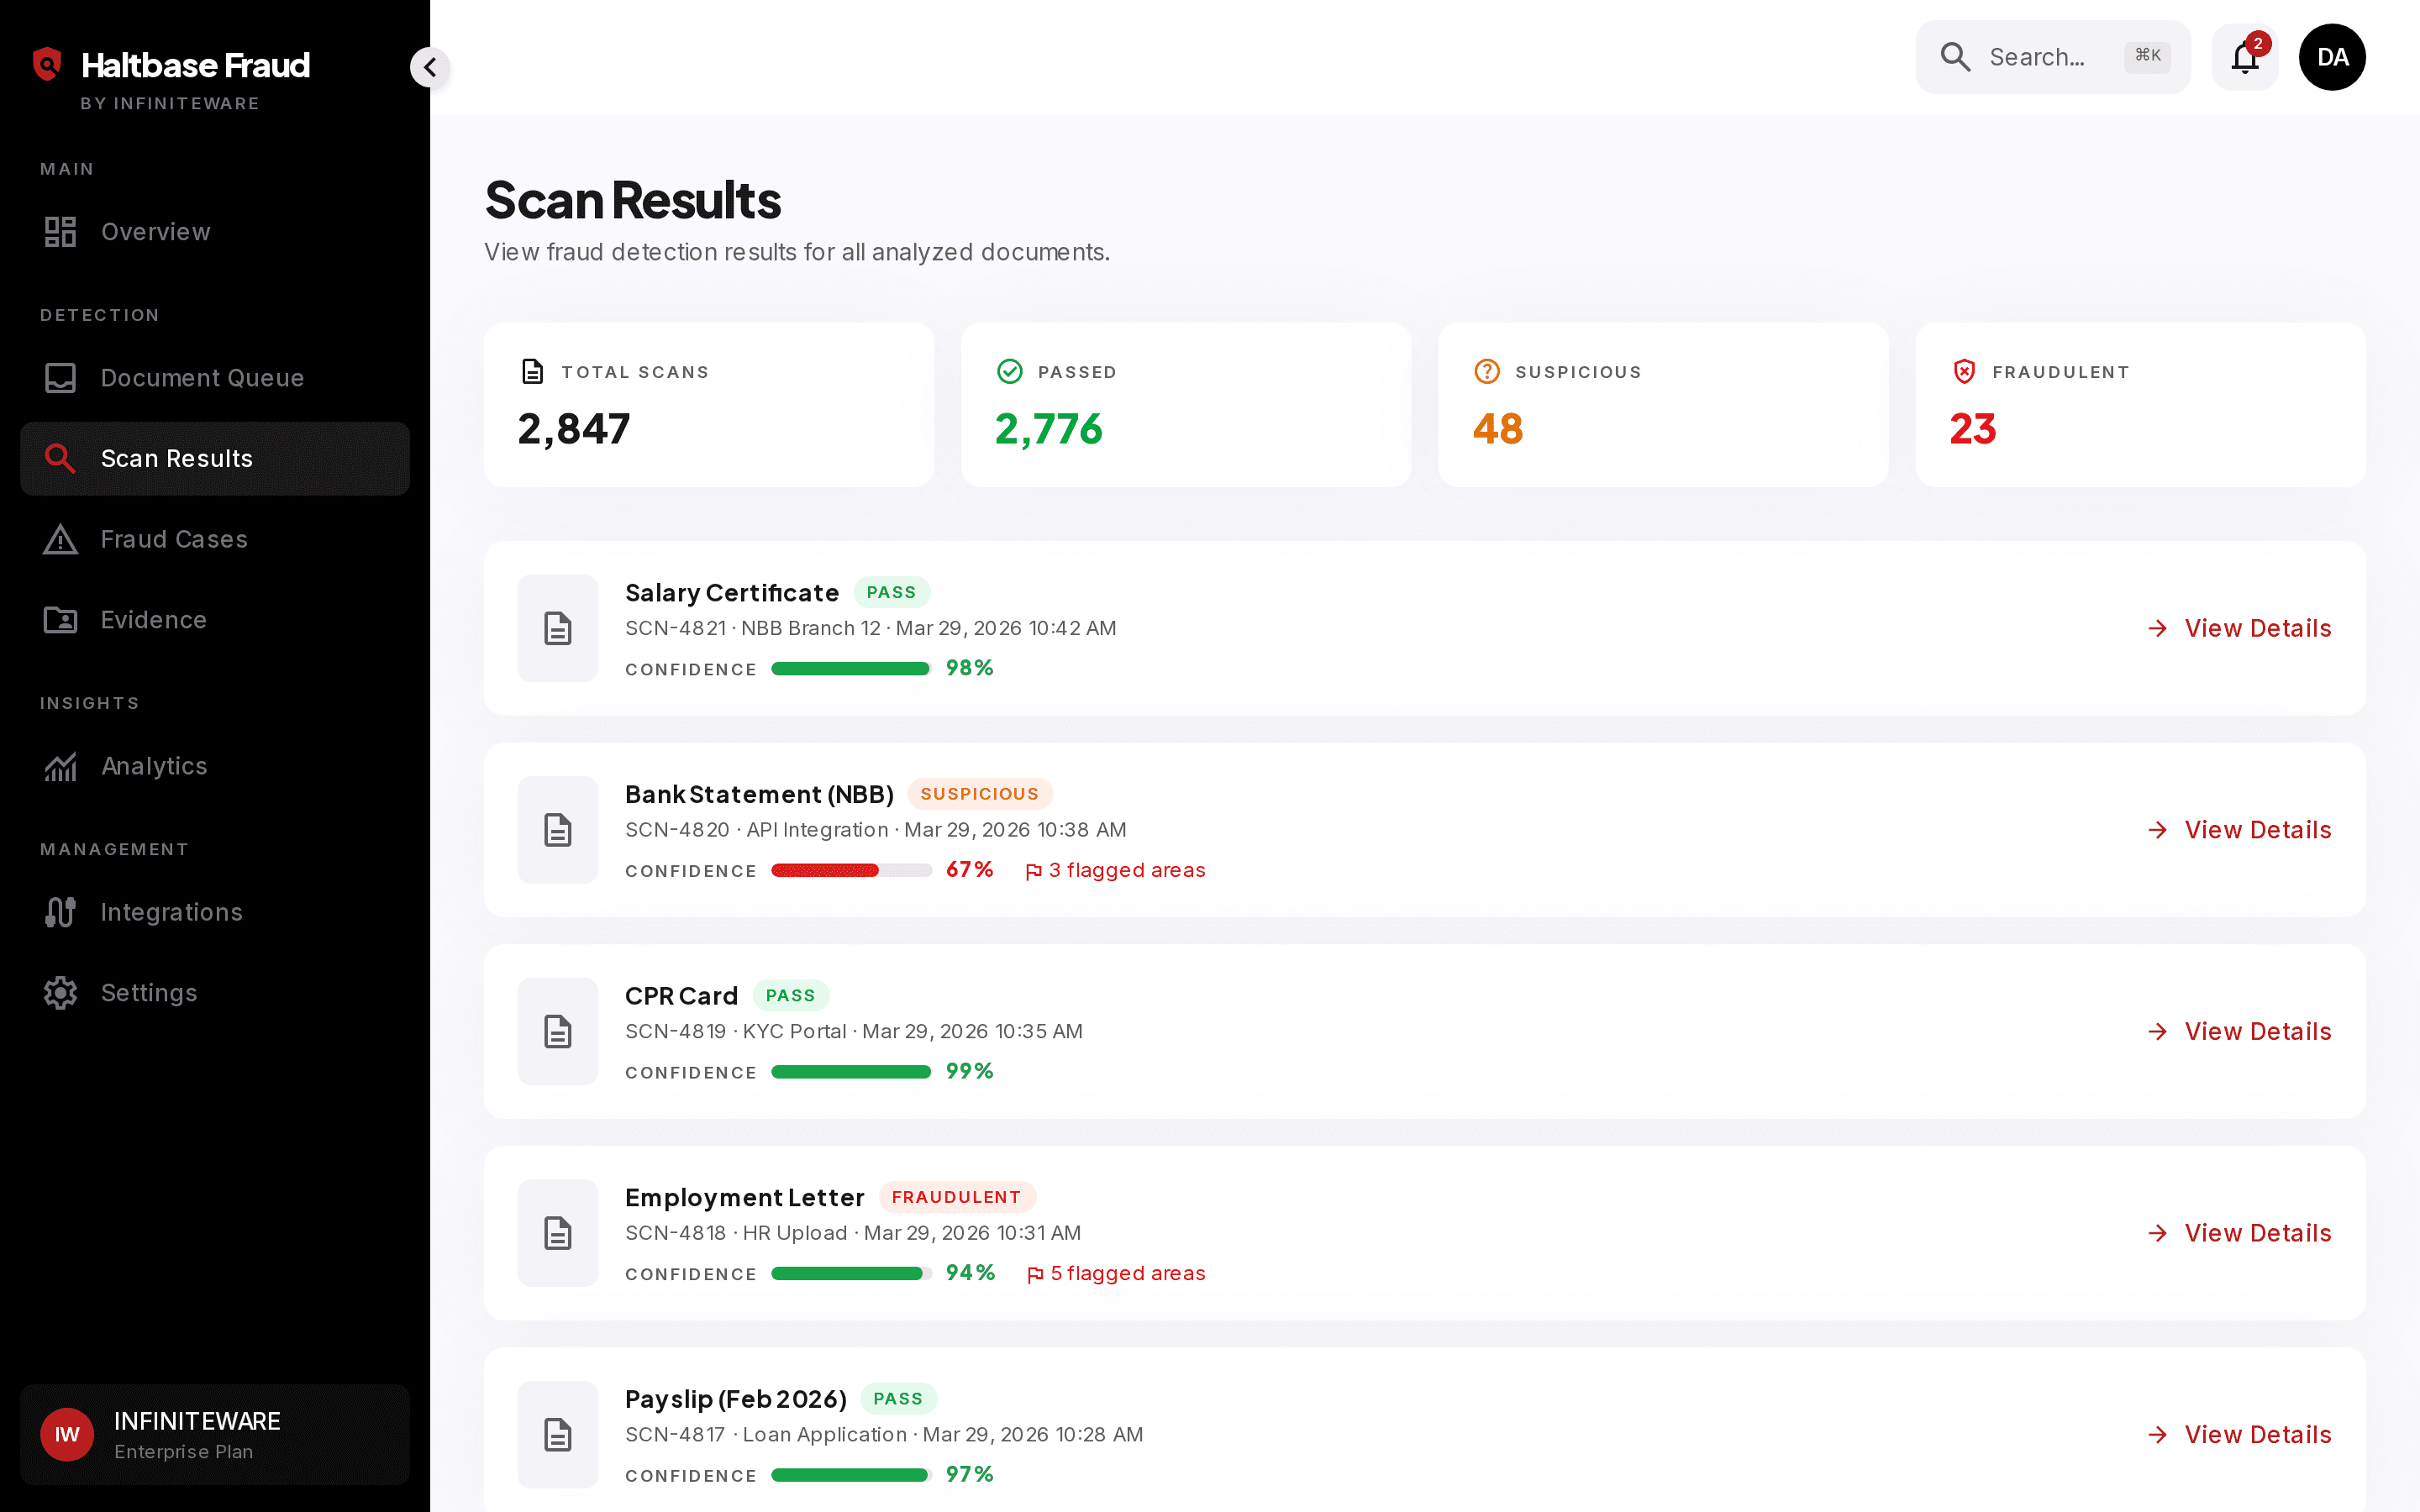Go to Overview in the sidebar

[215, 232]
